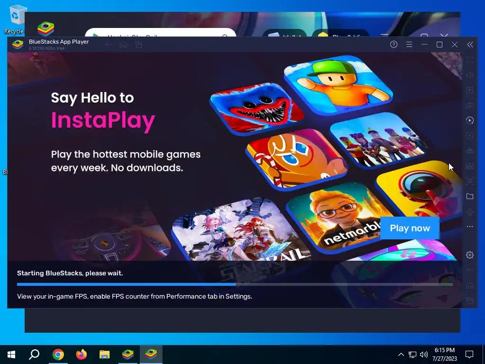The height and width of the screenshot is (364, 485).
Task: Click the blue monster game thumbnail
Action: [x=257, y=109]
